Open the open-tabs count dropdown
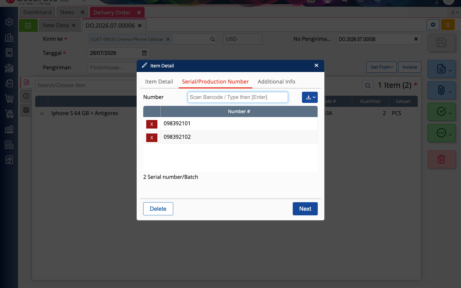Viewport: 461px width, 288px height. pyautogui.click(x=455, y=12)
